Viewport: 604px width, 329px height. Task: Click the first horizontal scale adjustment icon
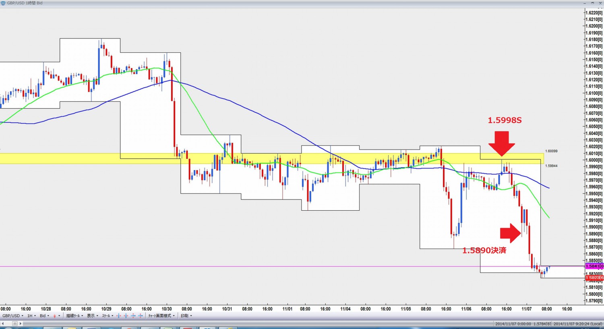pyautogui.click(x=119, y=316)
